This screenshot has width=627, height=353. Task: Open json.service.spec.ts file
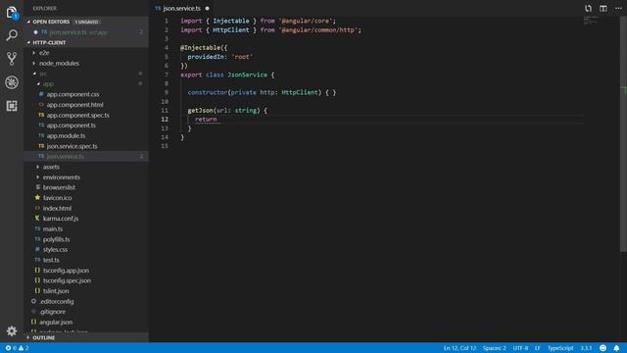coord(72,146)
